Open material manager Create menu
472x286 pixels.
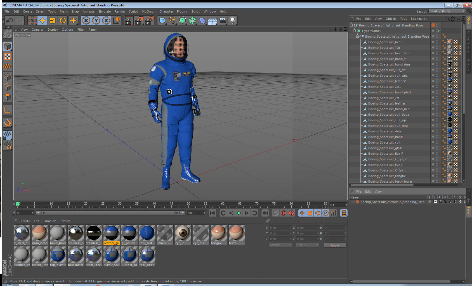(25, 221)
